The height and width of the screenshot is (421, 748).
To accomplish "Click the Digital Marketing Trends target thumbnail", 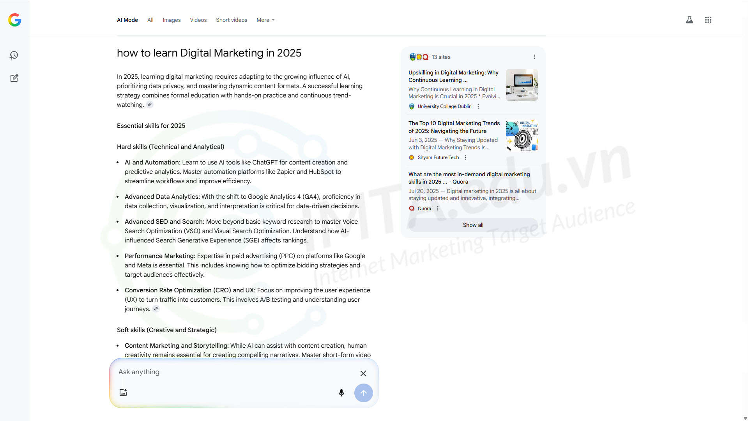I will click(x=522, y=135).
